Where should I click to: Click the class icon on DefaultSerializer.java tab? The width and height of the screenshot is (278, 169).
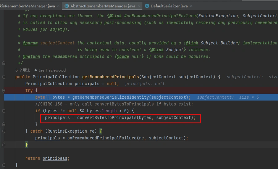click(147, 6)
